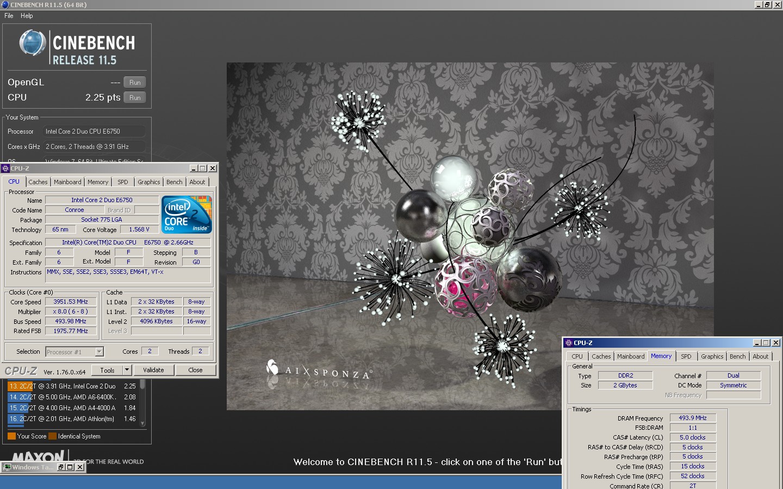The width and height of the screenshot is (783, 489).
Task: Click the Your Score orange legend swatch
Action: click(x=11, y=436)
